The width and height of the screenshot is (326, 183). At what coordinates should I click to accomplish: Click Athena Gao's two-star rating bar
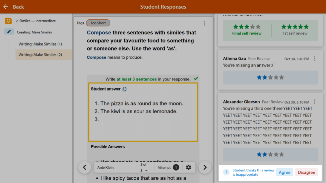click(270, 77)
